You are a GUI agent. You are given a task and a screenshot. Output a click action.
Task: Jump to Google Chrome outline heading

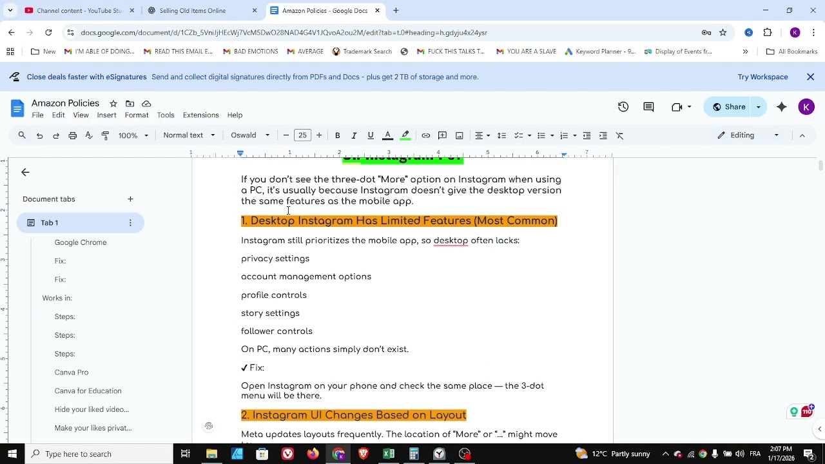pyautogui.click(x=81, y=242)
